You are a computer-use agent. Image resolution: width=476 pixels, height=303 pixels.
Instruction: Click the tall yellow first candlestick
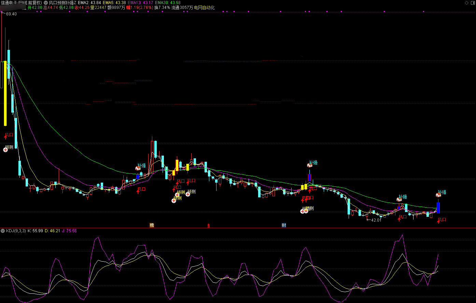5,93
